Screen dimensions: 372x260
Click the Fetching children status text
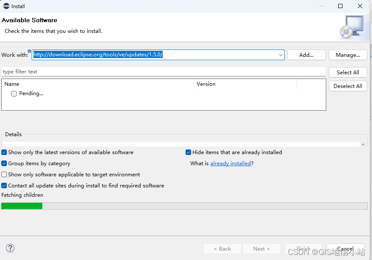pyautogui.click(x=22, y=195)
